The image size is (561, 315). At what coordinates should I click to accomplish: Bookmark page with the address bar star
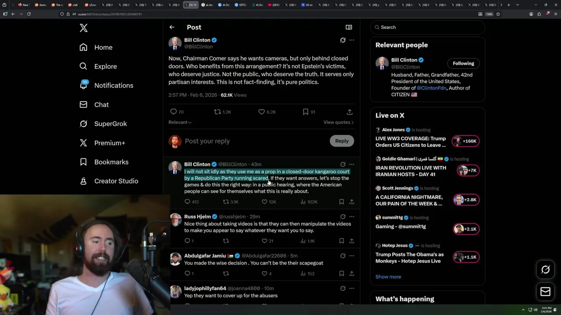click(498, 14)
